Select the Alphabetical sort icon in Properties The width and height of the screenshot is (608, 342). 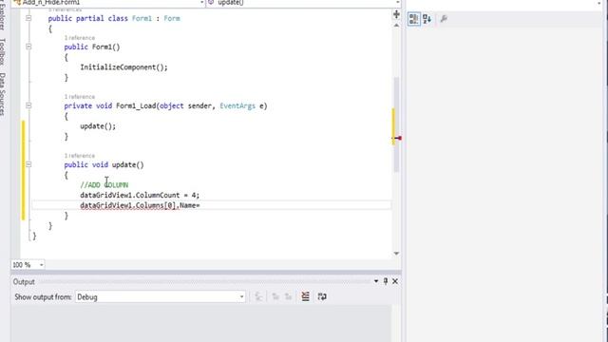[427, 19]
